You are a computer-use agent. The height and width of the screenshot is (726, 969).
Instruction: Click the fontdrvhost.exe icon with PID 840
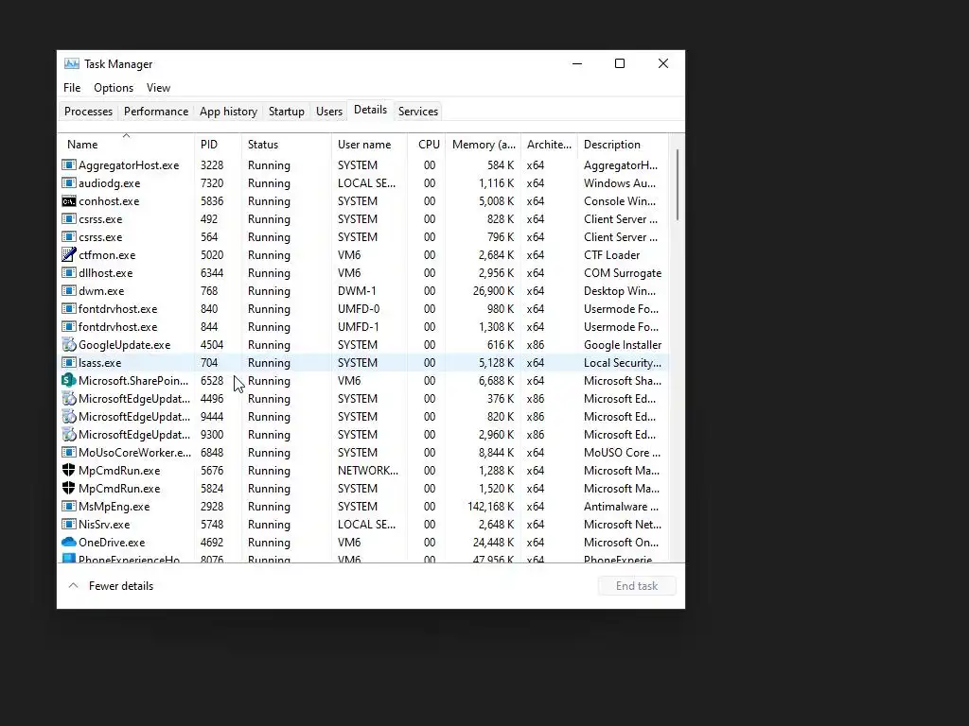click(x=68, y=308)
